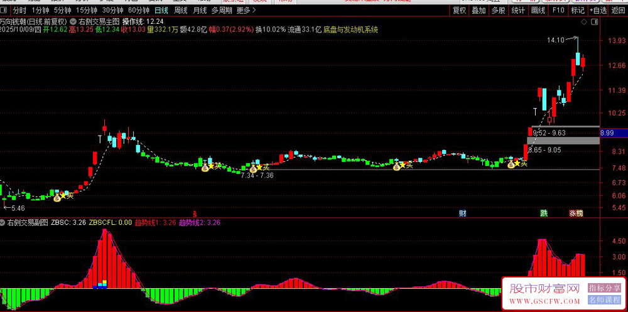The width and height of the screenshot is (628, 312).
Task: Open F10 company info
Action: (x=558, y=11)
